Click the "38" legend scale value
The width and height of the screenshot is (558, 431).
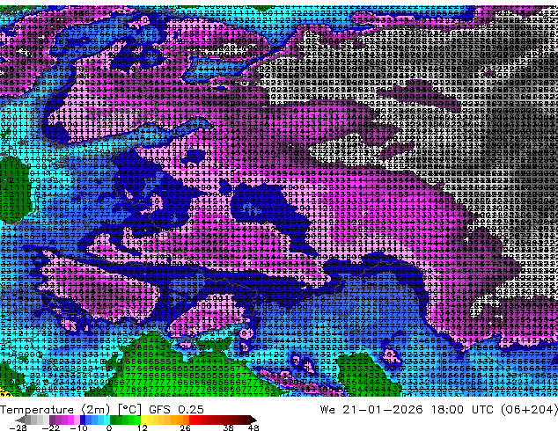tap(228, 427)
